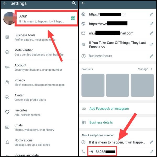157x157 pixels.
Task: Edit the first website URL pencil icon
Action: [152, 14]
